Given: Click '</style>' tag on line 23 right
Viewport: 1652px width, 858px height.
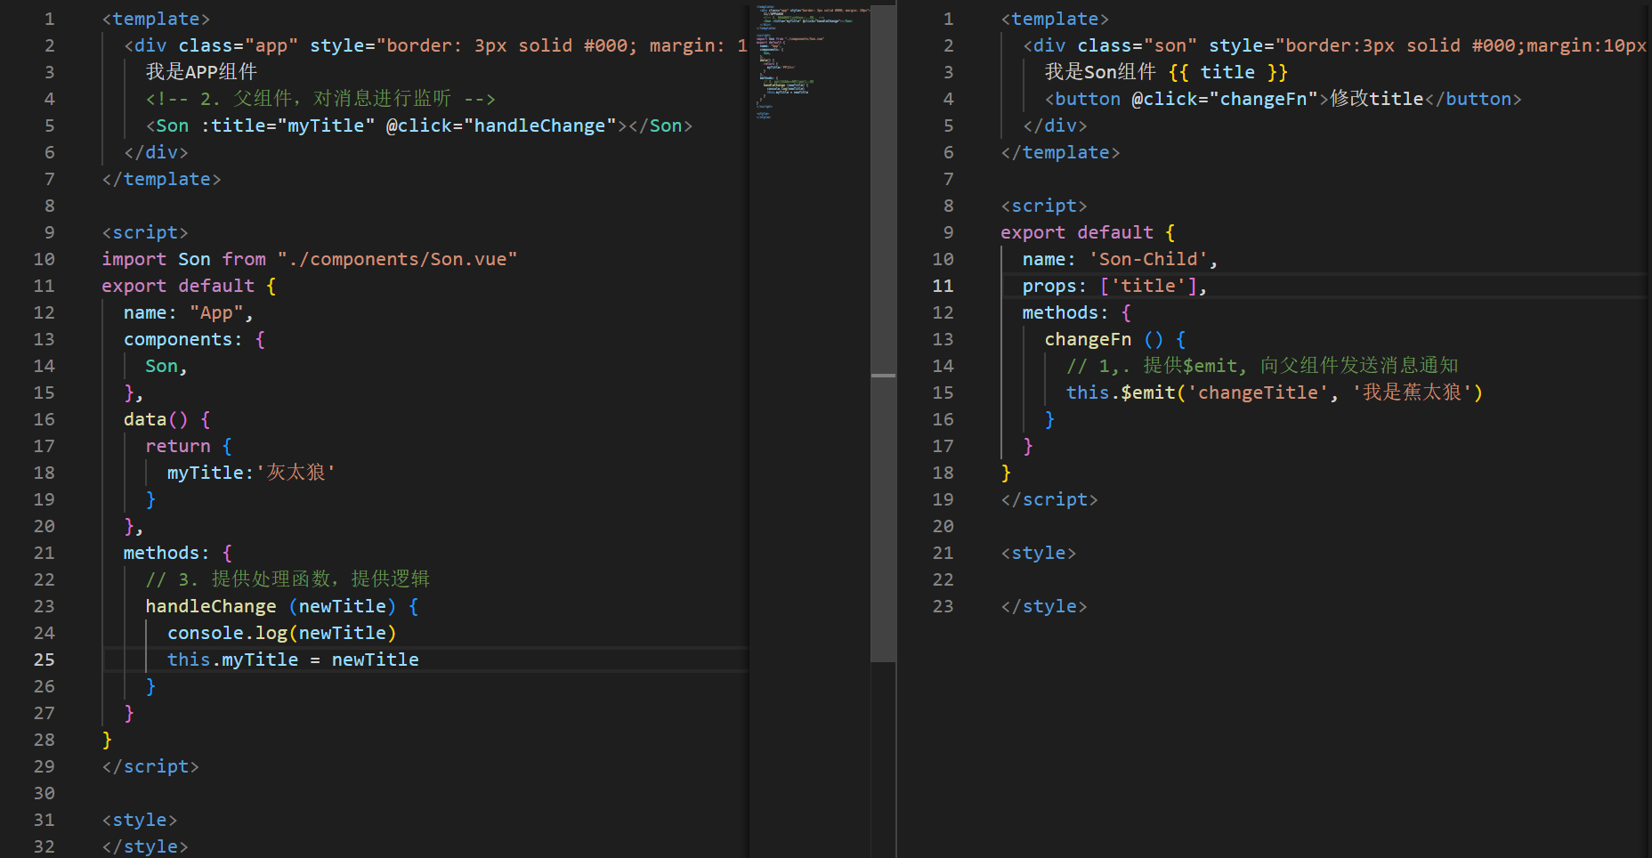Looking at the screenshot, I should click(1044, 606).
